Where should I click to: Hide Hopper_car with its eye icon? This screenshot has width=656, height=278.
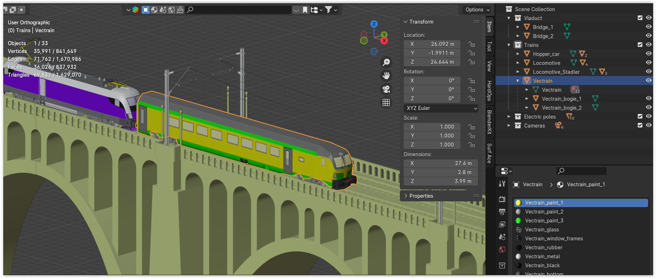click(x=648, y=53)
